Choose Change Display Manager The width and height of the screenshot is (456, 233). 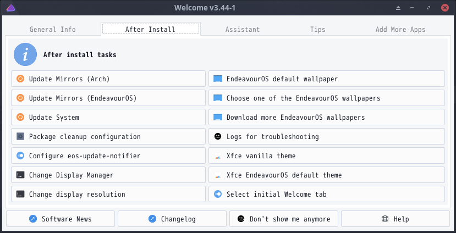click(108, 175)
